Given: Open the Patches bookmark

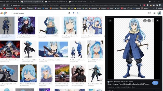Looking at the screenshot, I should tap(77, 8).
